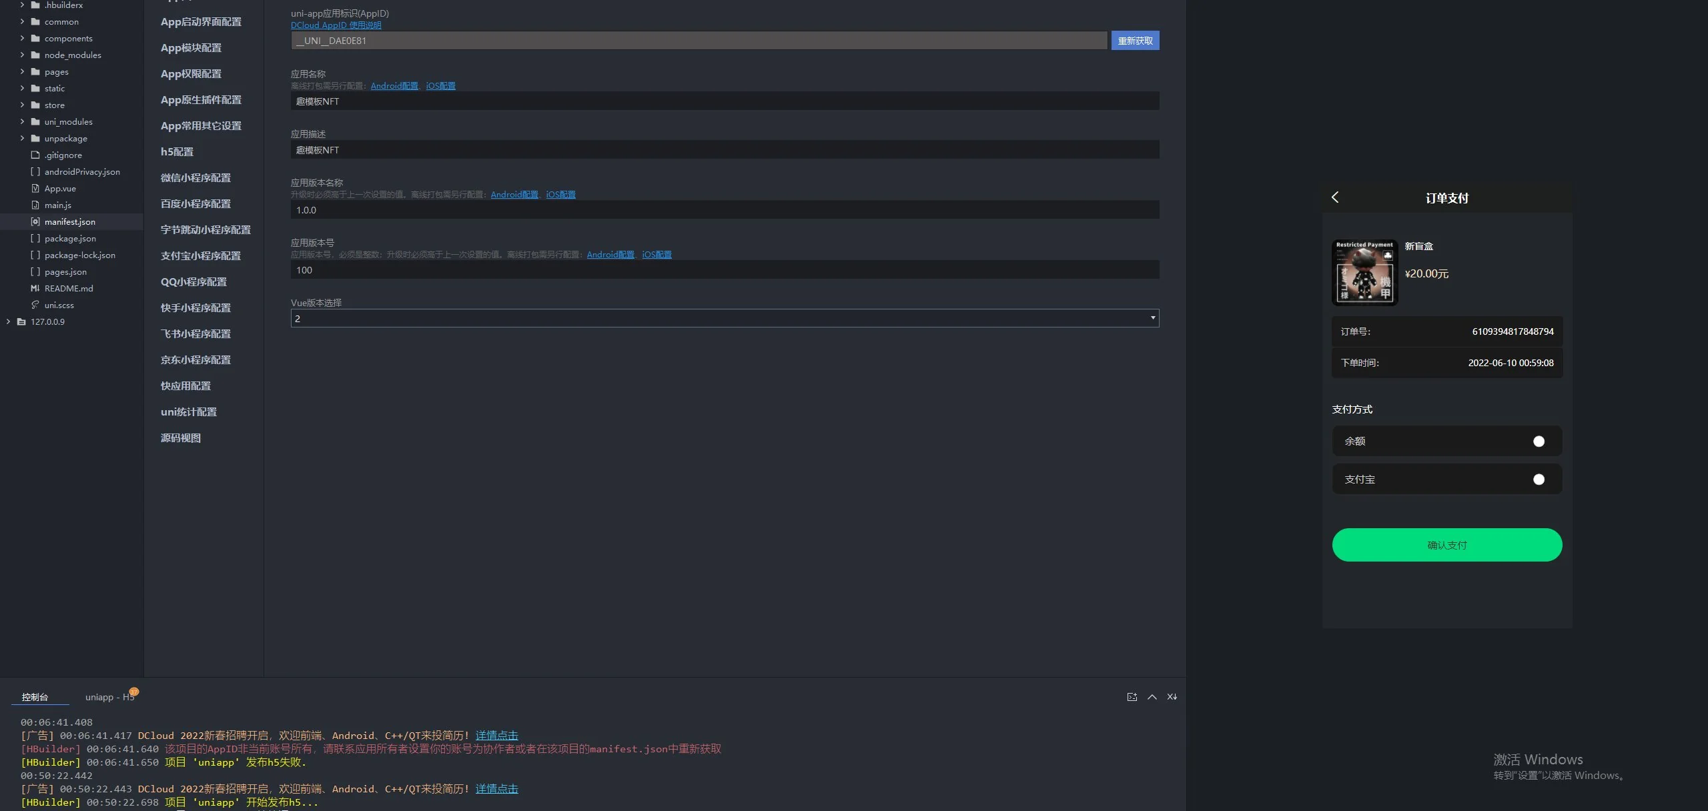Select 余额 payment radio option
Viewport: 1708px width, 811px height.
[x=1539, y=442]
